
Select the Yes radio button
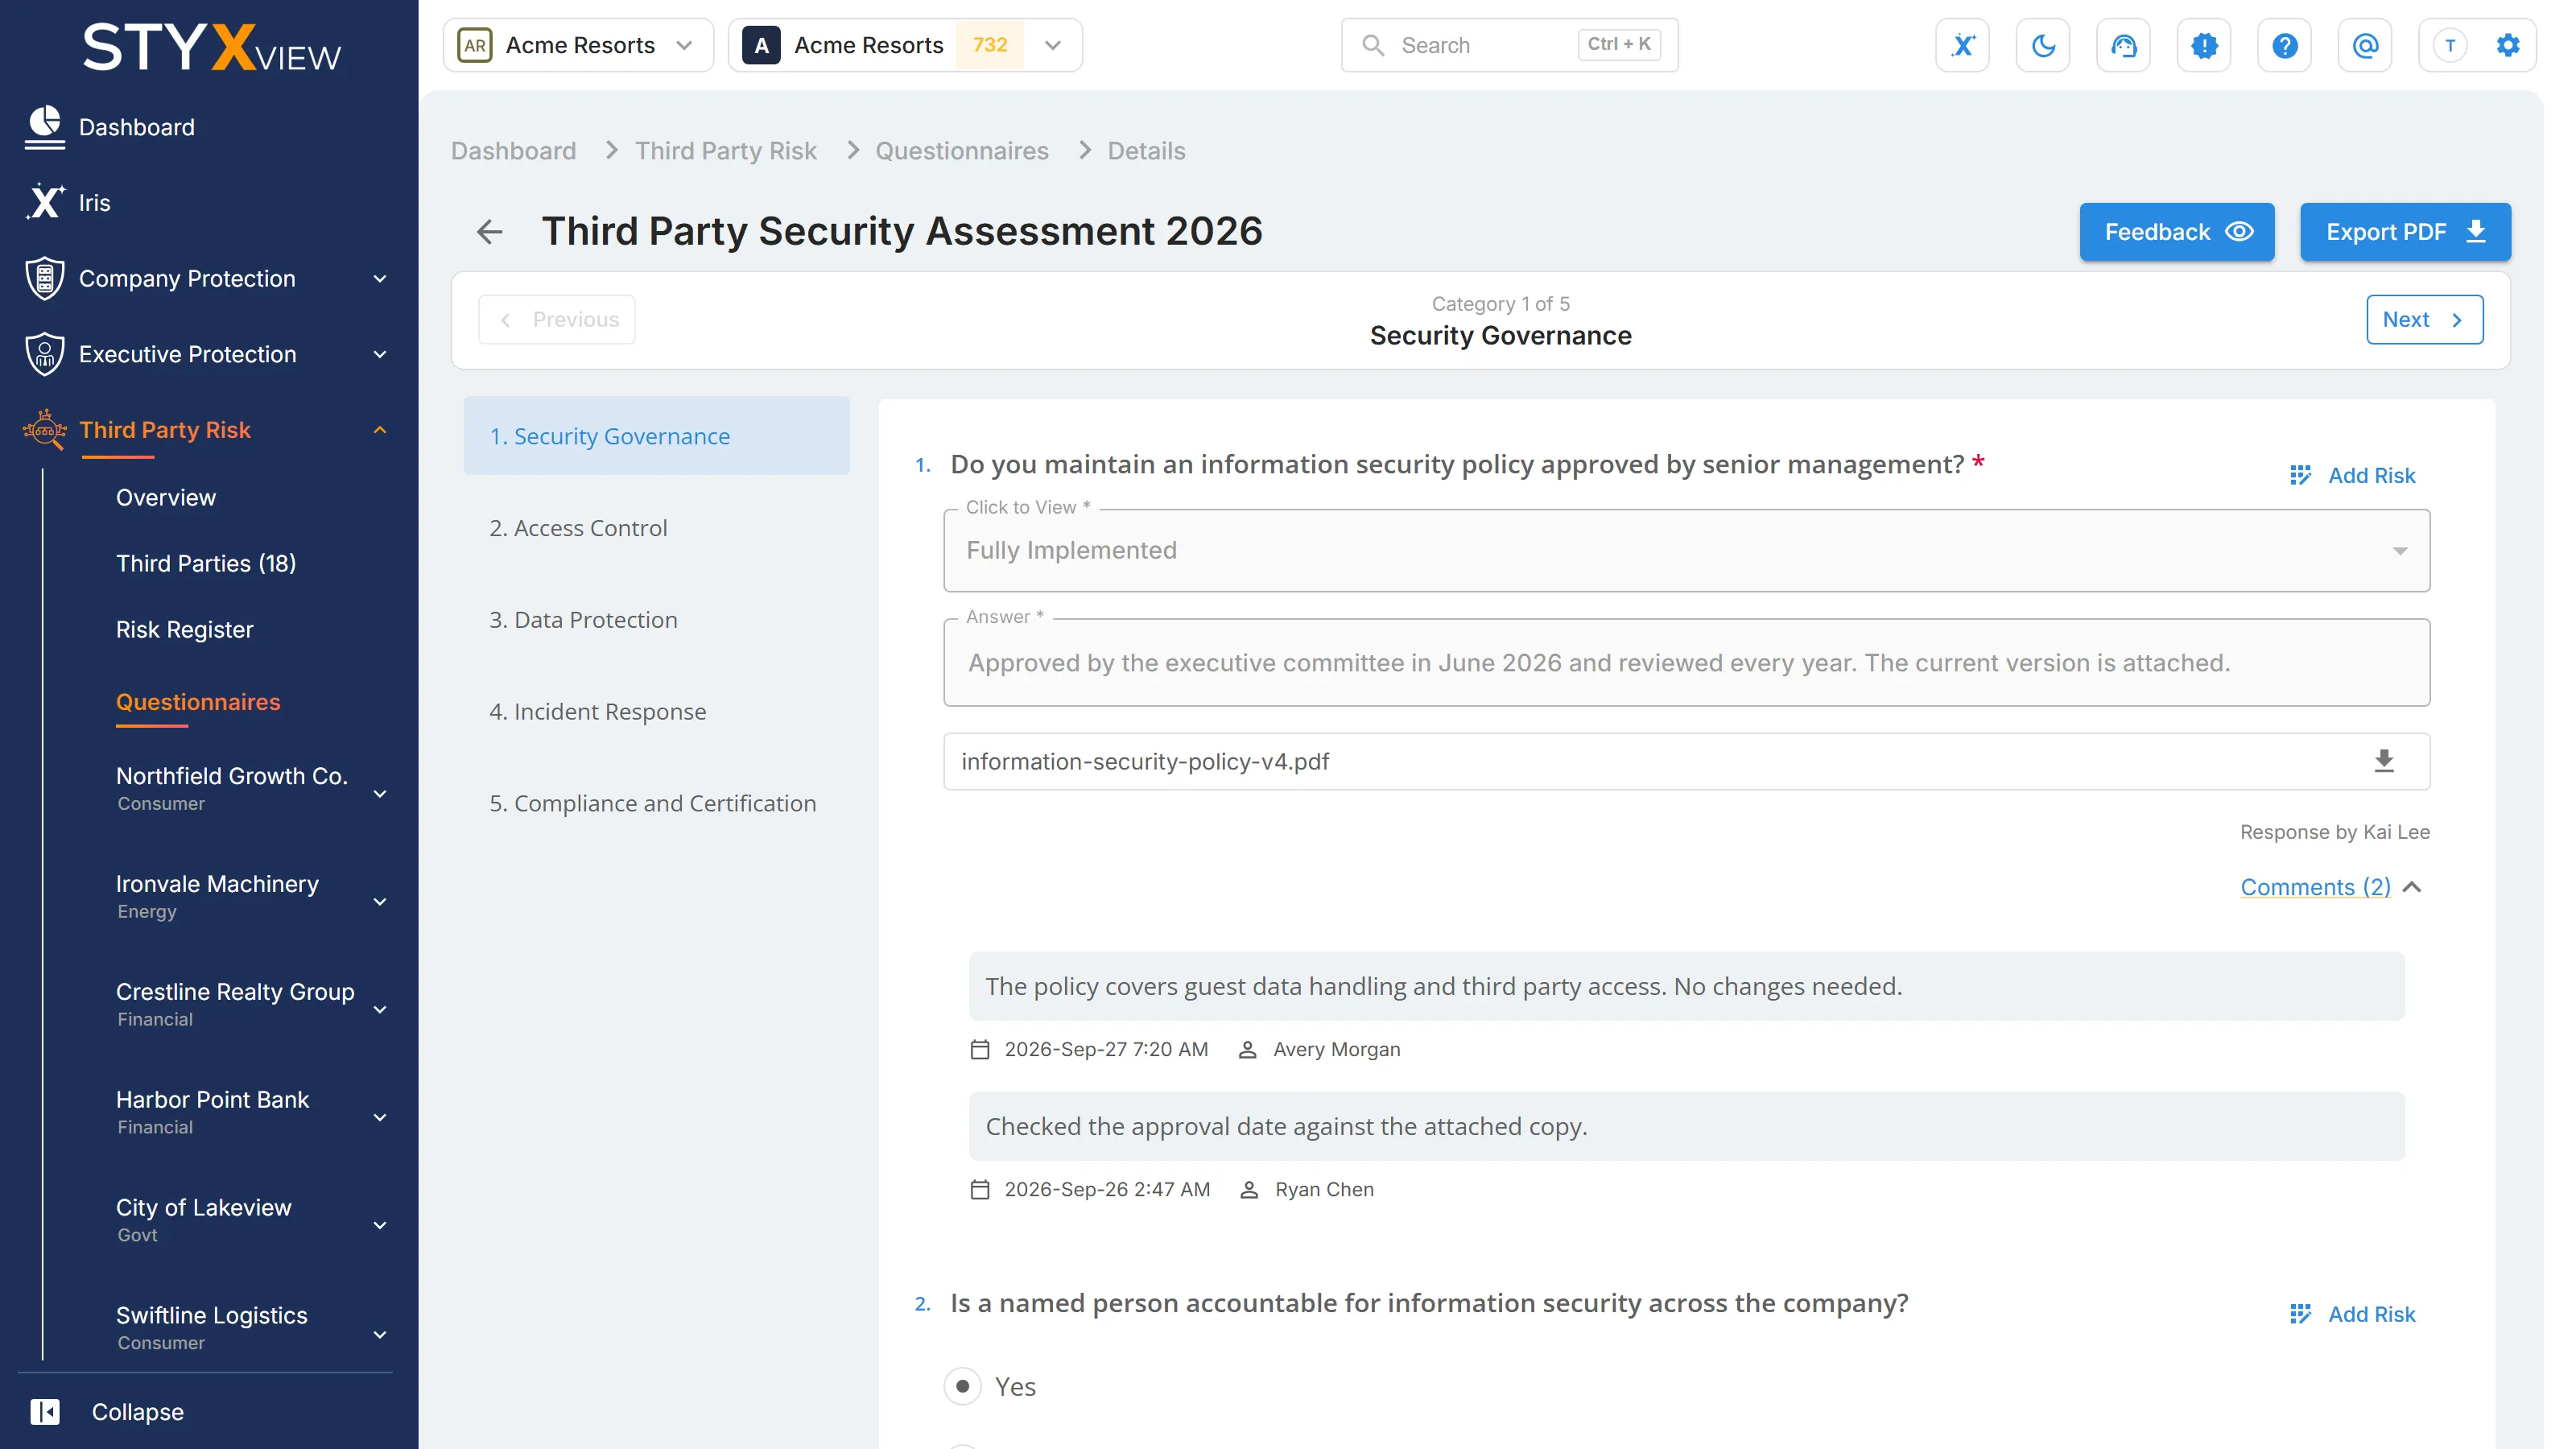pos(962,1386)
